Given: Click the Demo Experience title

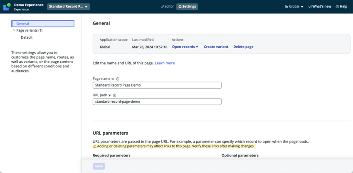Looking at the screenshot, I should pos(29,5).
